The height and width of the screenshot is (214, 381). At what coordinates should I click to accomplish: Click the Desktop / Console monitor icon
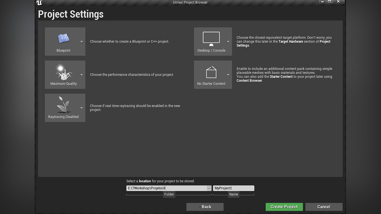[211, 39]
